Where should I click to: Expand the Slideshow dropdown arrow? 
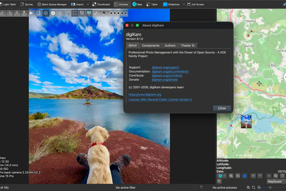pyautogui.click(x=184, y=4)
